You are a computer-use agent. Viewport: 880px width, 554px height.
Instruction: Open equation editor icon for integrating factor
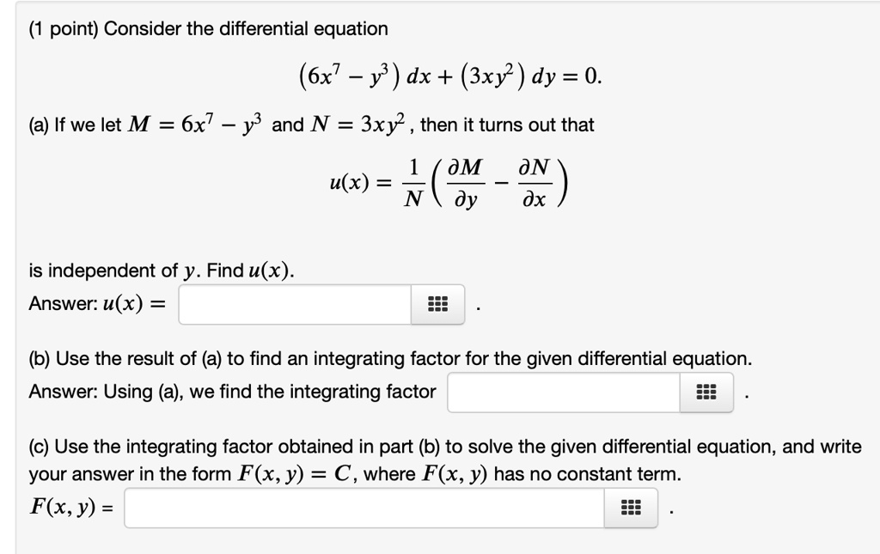pos(706,393)
